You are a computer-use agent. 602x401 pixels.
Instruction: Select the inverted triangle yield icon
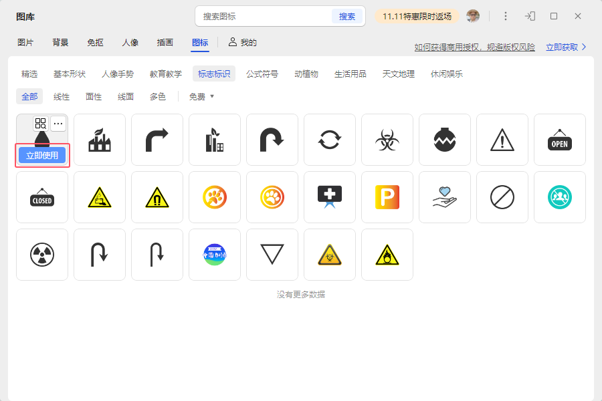[272, 255]
